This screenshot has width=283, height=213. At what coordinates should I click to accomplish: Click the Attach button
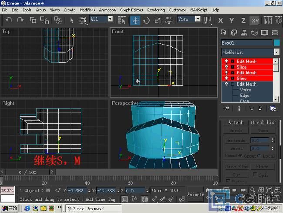[236, 123]
